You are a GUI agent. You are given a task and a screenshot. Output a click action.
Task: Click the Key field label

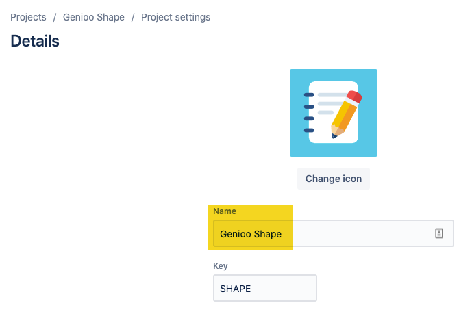tap(221, 266)
